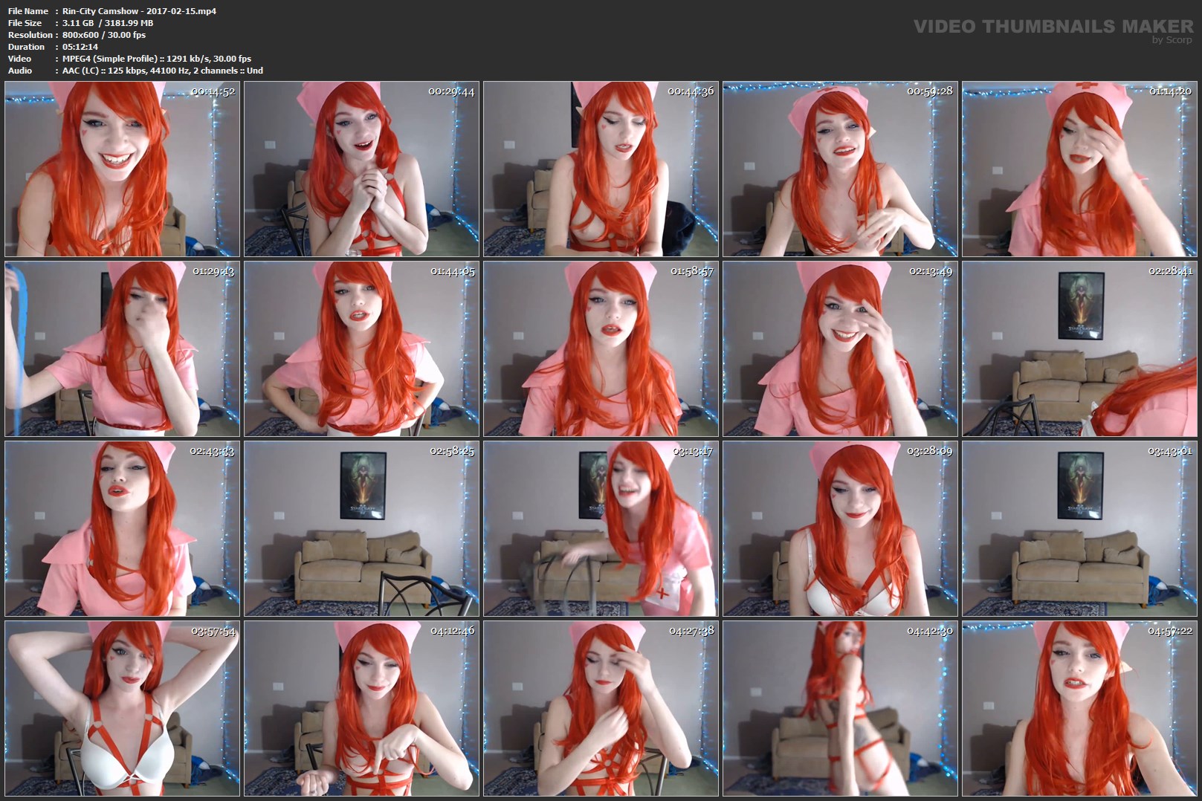Click the 'Duration' label in the header
Viewport: 1202px width, 801px height.
click(26, 47)
